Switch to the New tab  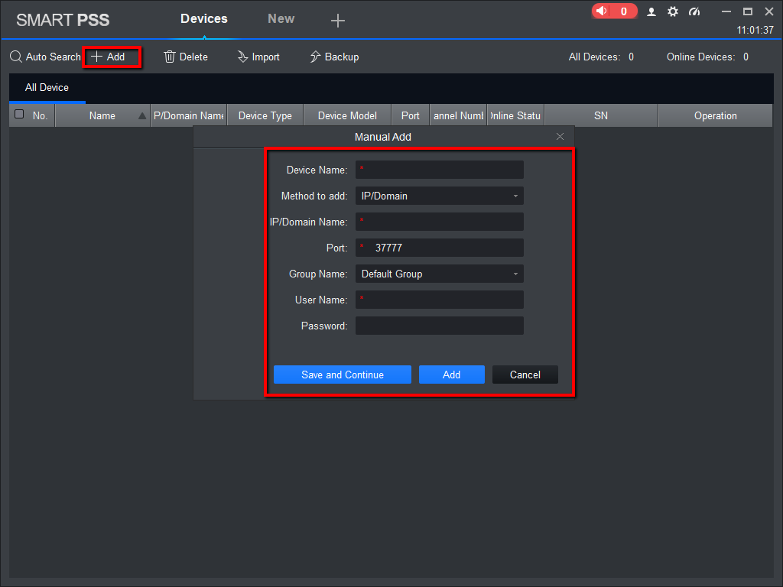[281, 19]
